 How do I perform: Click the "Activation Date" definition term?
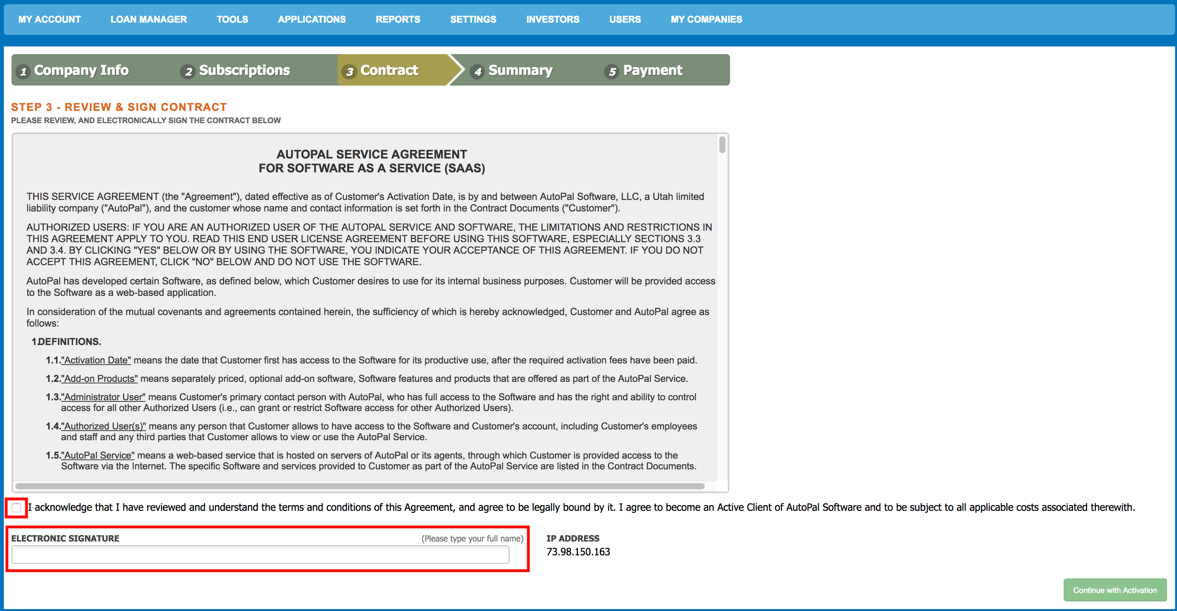pyautogui.click(x=96, y=360)
